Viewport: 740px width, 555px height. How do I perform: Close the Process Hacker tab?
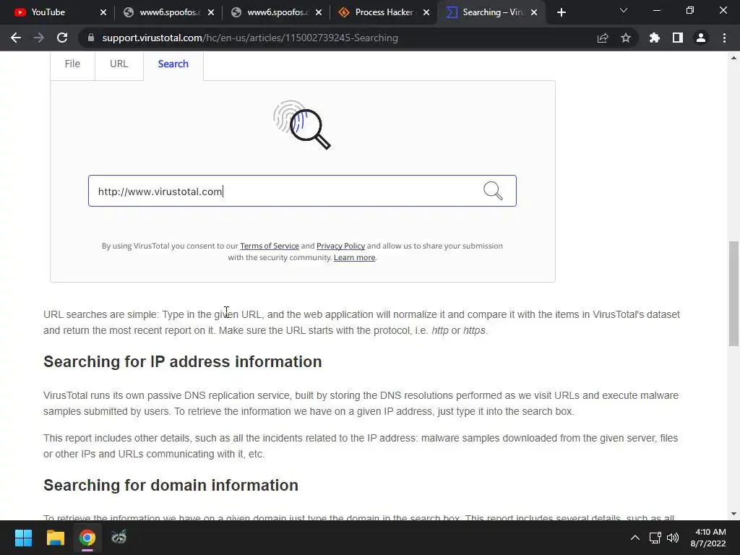426,12
